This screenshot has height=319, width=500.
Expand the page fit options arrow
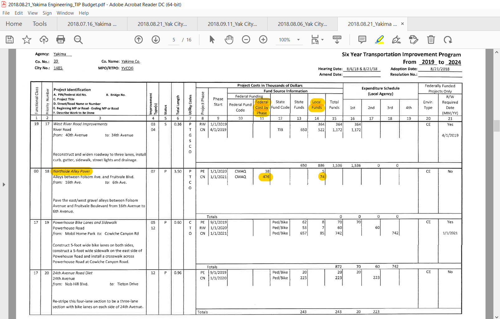(x=322, y=40)
